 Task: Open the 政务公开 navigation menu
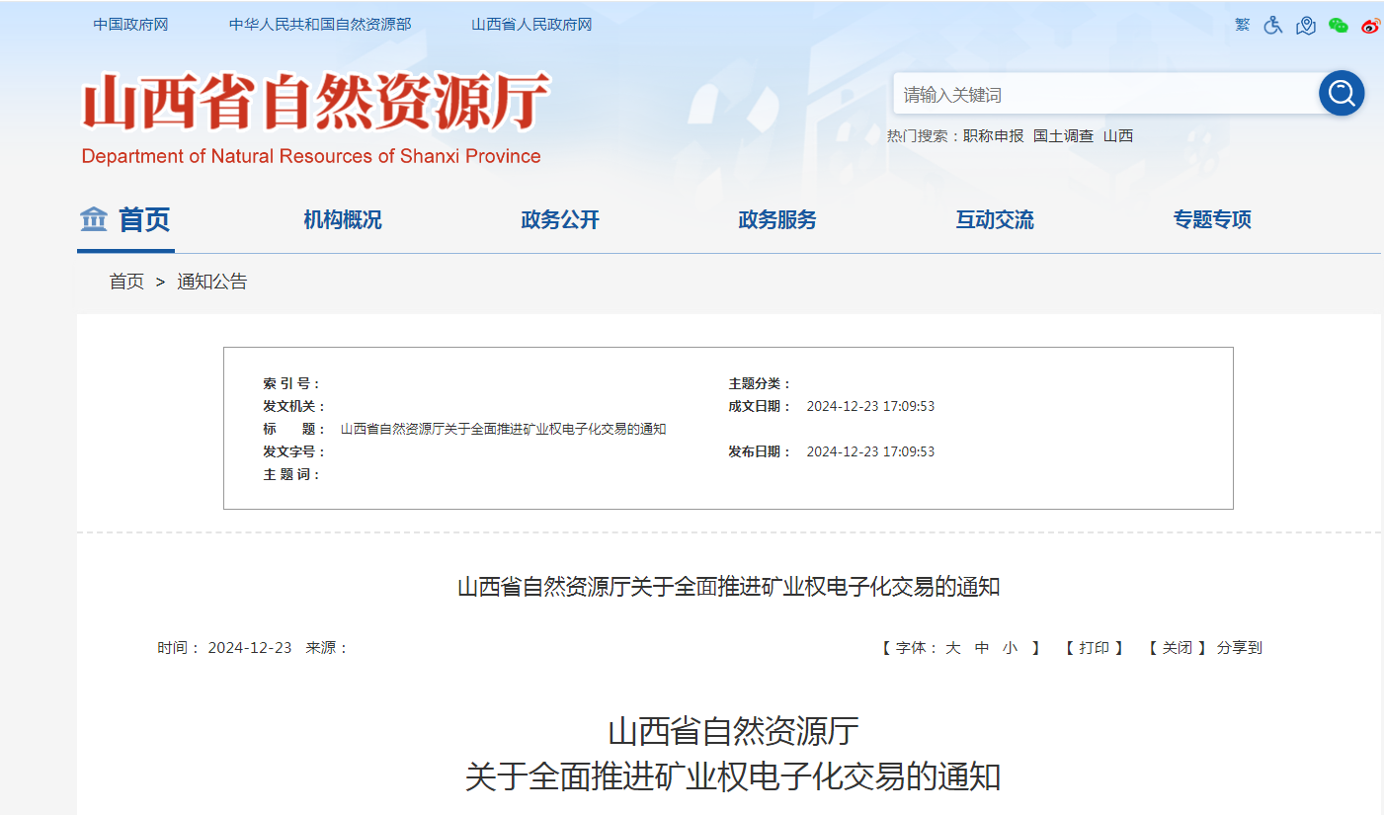(x=559, y=220)
